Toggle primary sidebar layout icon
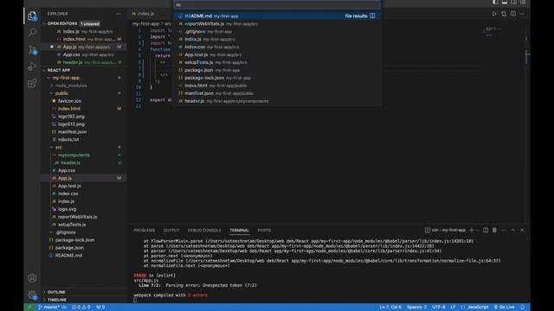The width and height of the screenshot is (554, 311). pyautogui.click(x=495, y=2)
